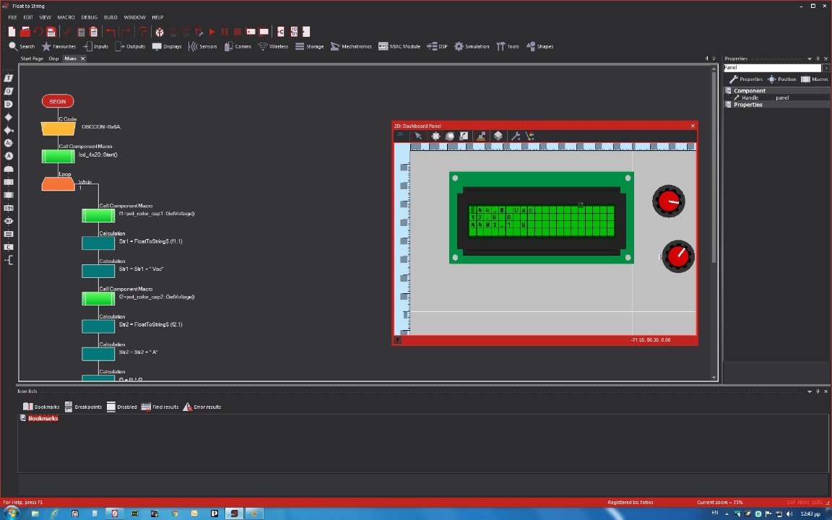Select the arrow cursor tool in Dashboard Panel
The width and height of the screenshot is (832, 520).
click(418, 136)
